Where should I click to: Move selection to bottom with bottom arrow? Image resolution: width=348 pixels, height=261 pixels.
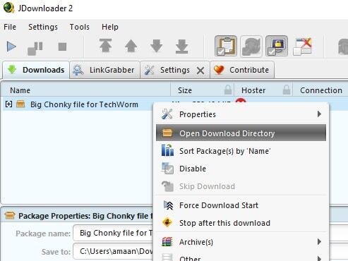click(181, 47)
